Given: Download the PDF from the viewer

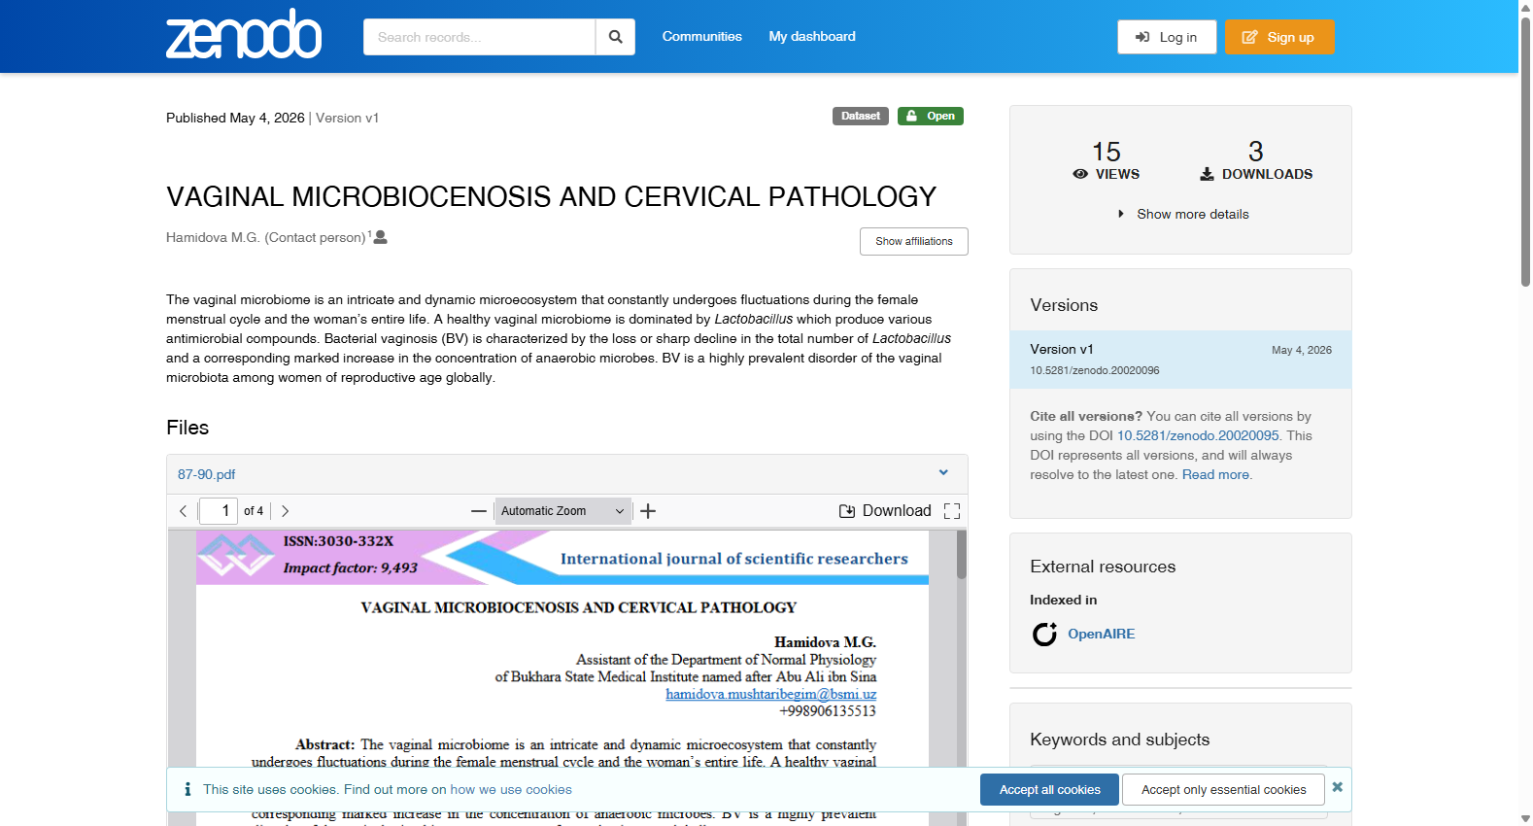Looking at the screenshot, I should click(885, 511).
